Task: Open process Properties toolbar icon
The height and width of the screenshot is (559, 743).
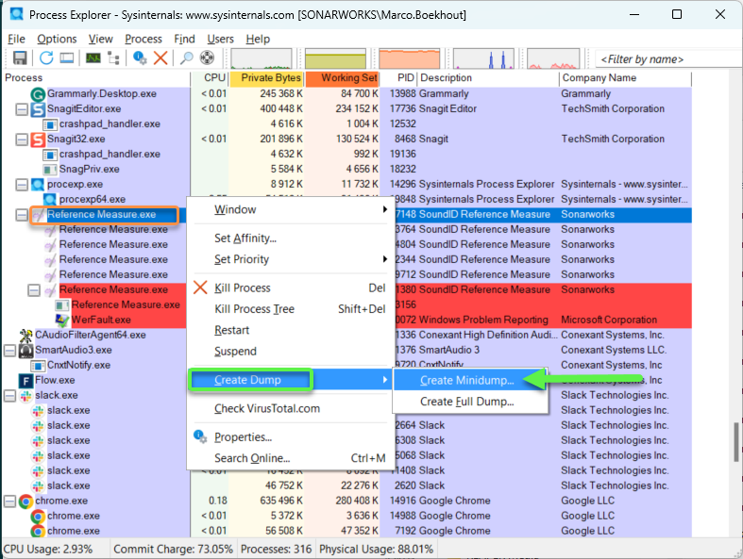Action: point(140,58)
